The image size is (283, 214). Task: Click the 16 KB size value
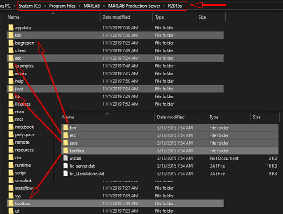coord(272,166)
